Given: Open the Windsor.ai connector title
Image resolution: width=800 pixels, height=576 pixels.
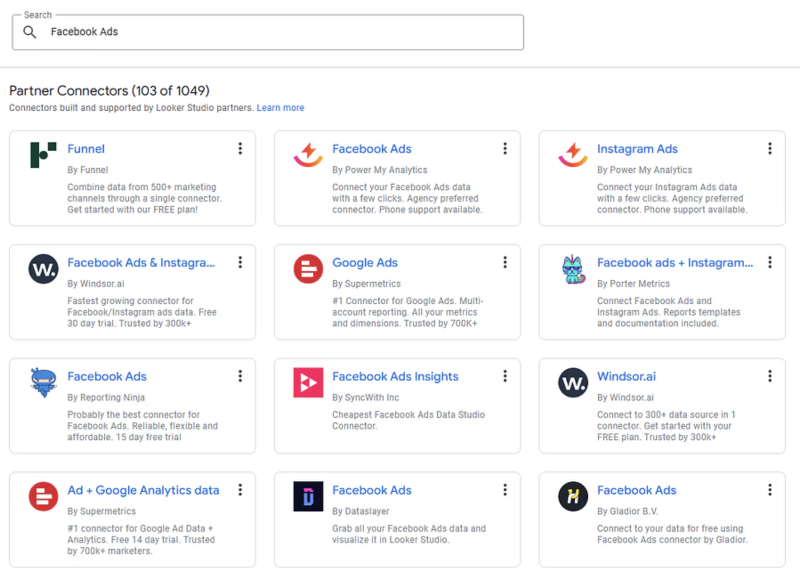Looking at the screenshot, I should pos(626,377).
